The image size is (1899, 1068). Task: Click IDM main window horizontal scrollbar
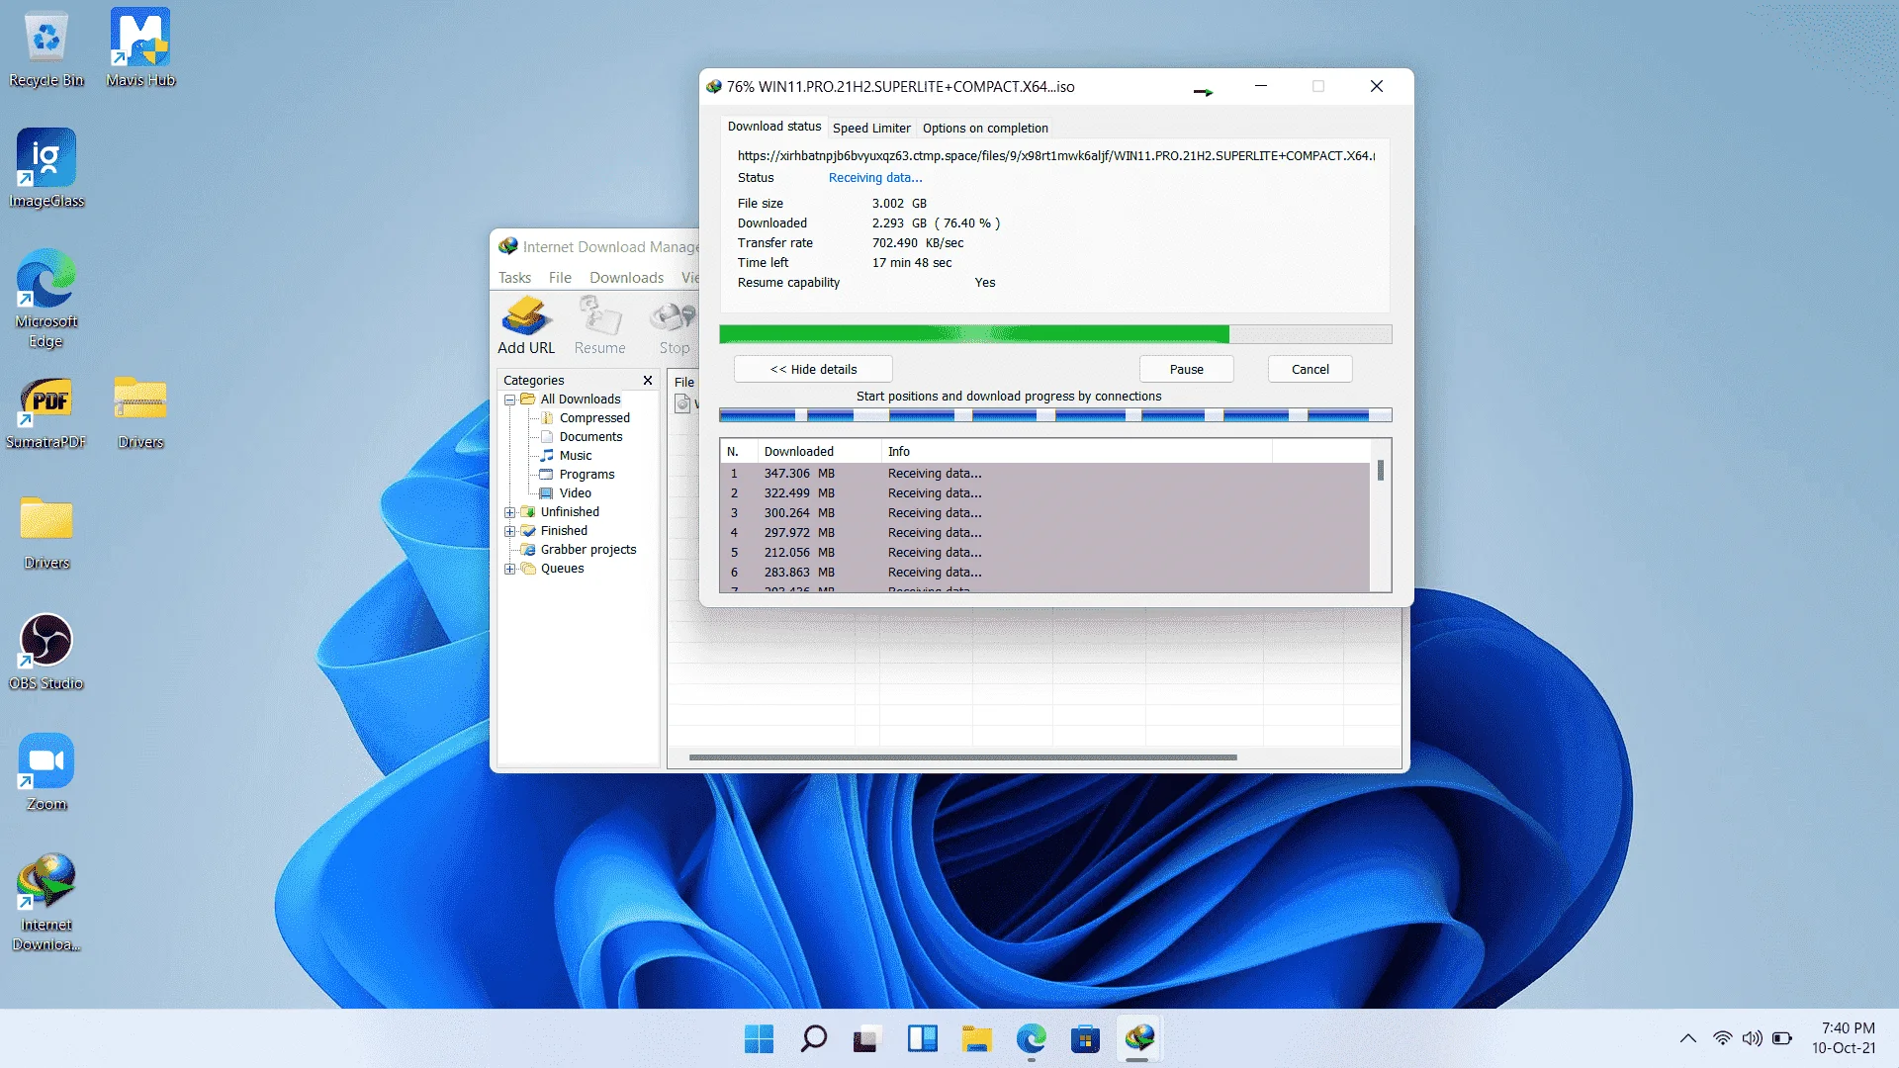point(962,757)
